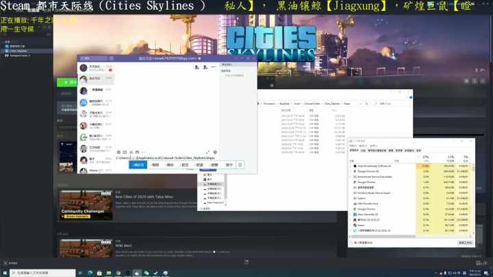Click 'Colossal Order' in Explorer breadcrumb
This screenshot has width=493, height=277.
[x=312, y=104]
